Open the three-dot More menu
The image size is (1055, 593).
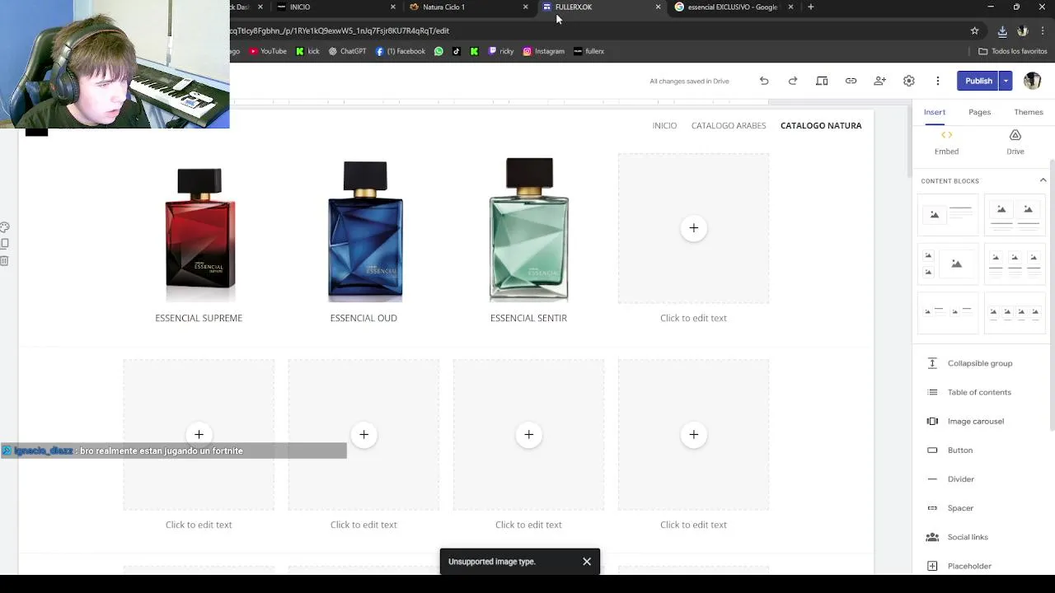tap(937, 81)
